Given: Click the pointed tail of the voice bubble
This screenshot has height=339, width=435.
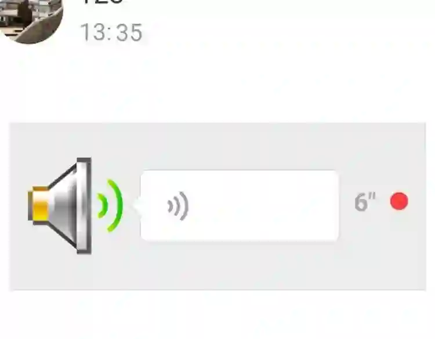Looking at the screenshot, I should [137, 206].
